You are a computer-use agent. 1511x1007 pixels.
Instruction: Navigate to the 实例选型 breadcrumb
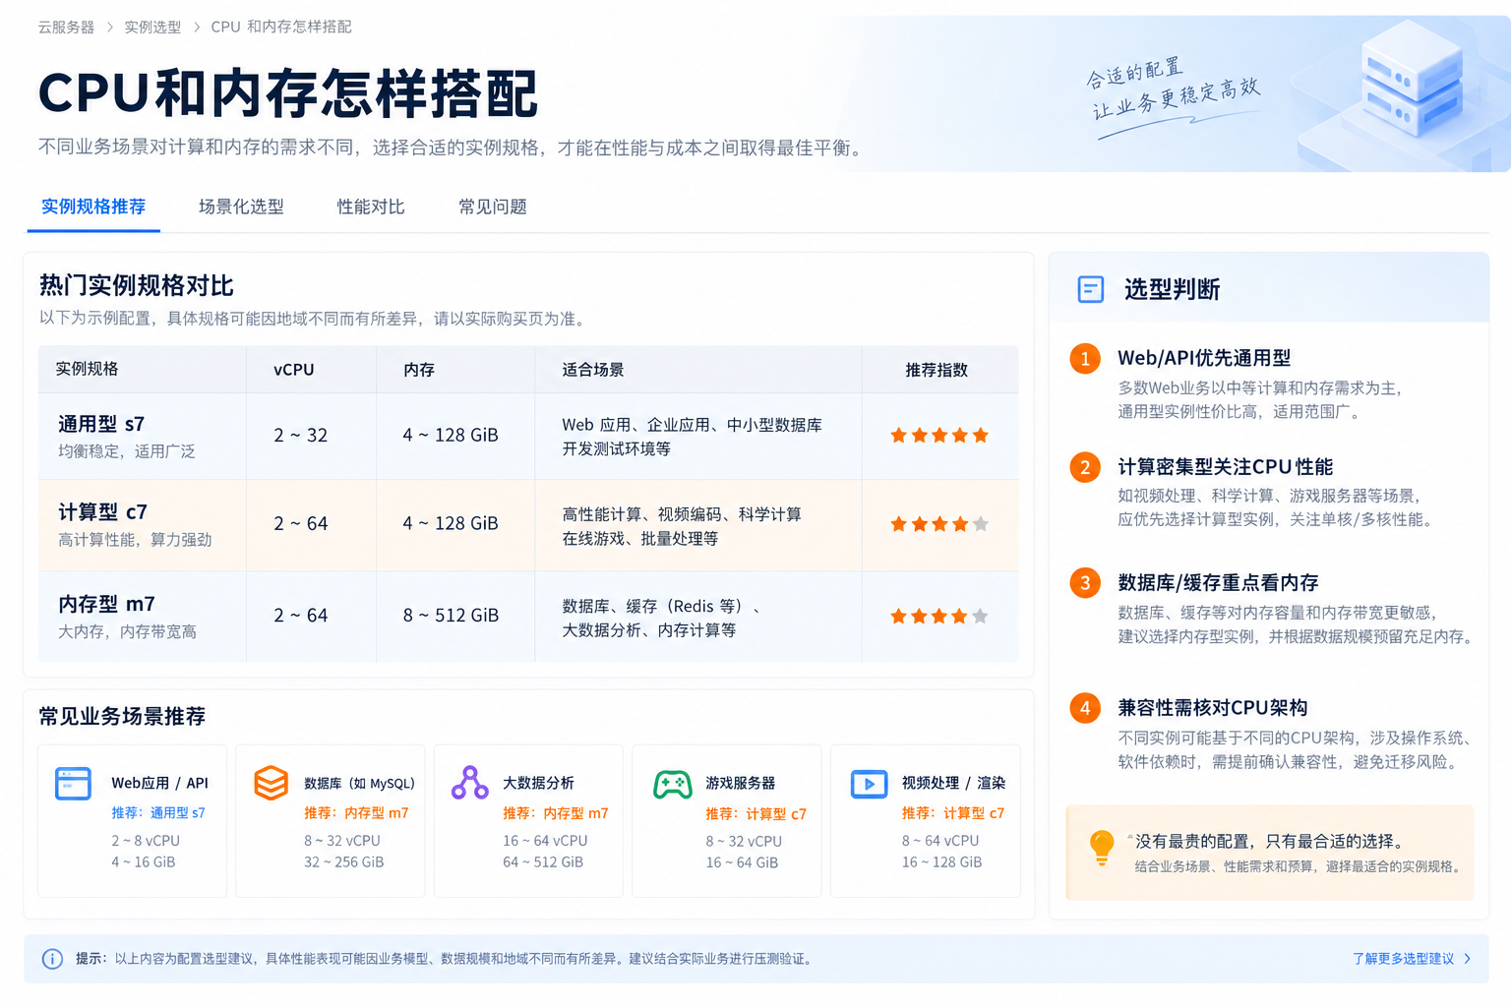tap(152, 28)
